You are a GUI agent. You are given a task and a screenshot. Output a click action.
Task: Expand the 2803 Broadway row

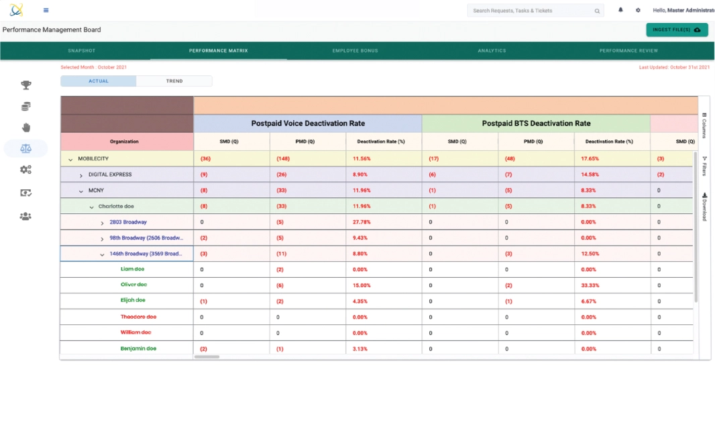pyautogui.click(x=103, y=223)
